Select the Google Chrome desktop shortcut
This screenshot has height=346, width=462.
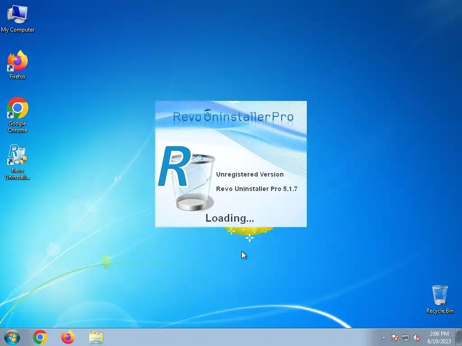tap(18, 115)
